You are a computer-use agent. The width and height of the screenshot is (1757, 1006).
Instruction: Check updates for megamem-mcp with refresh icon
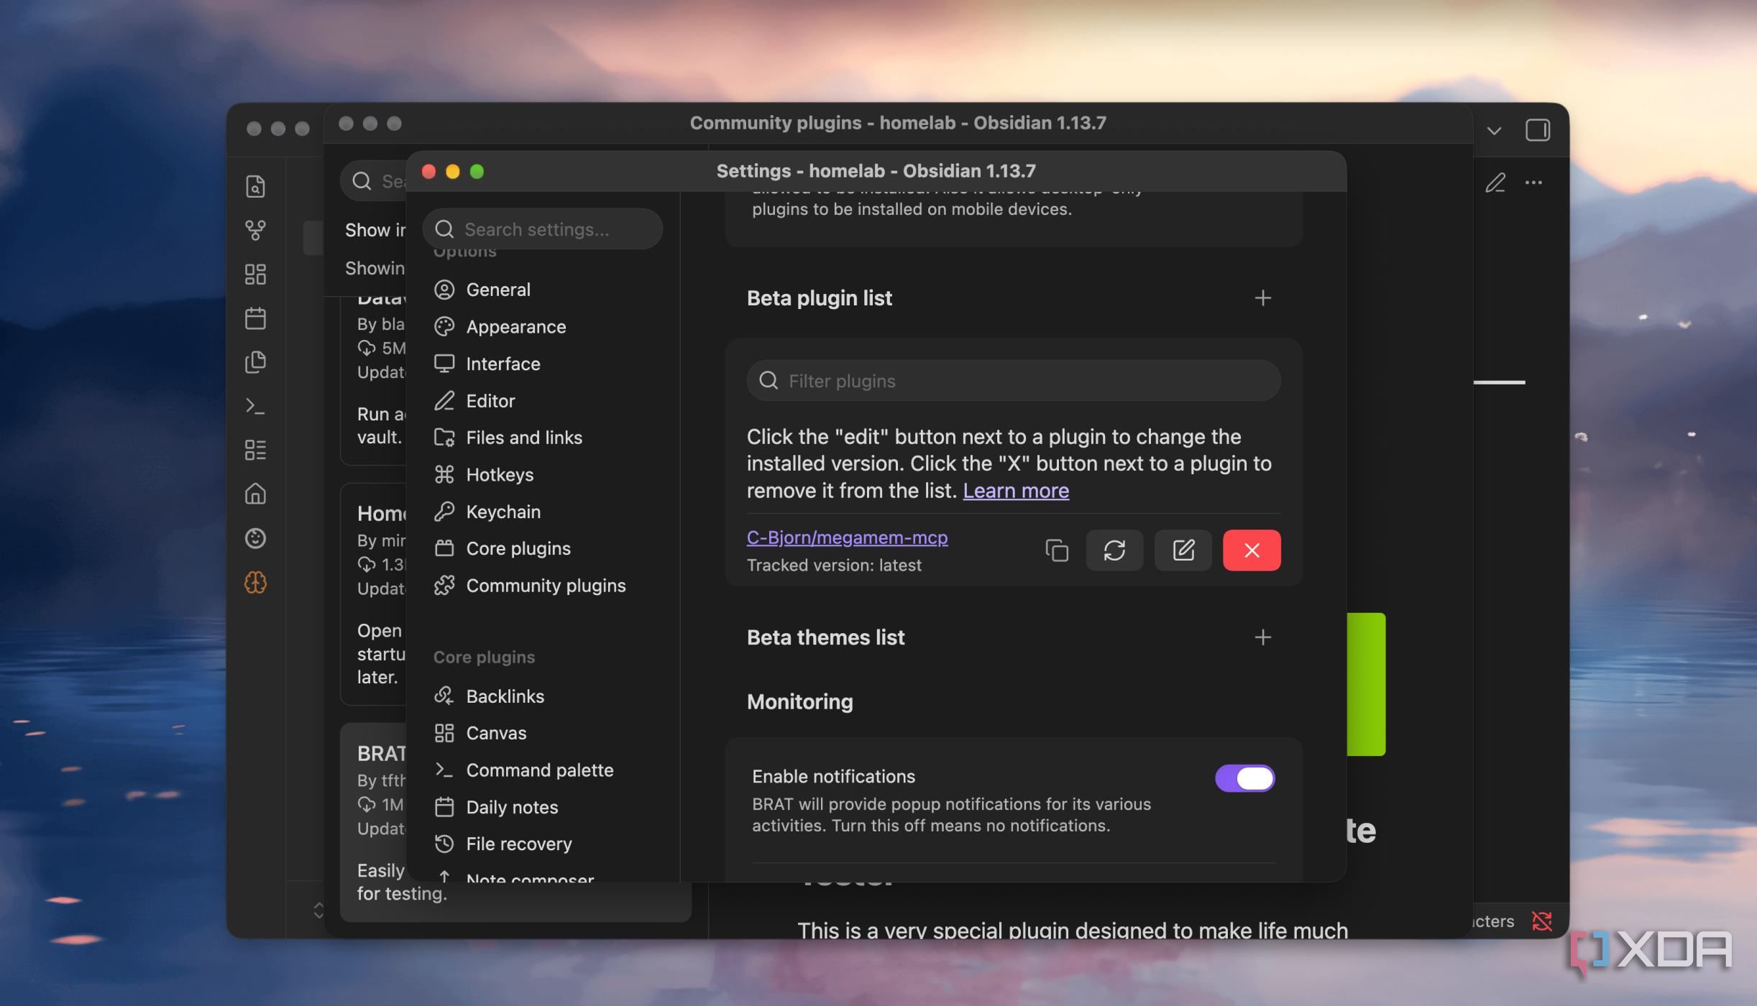click(x=1114, y=550)
